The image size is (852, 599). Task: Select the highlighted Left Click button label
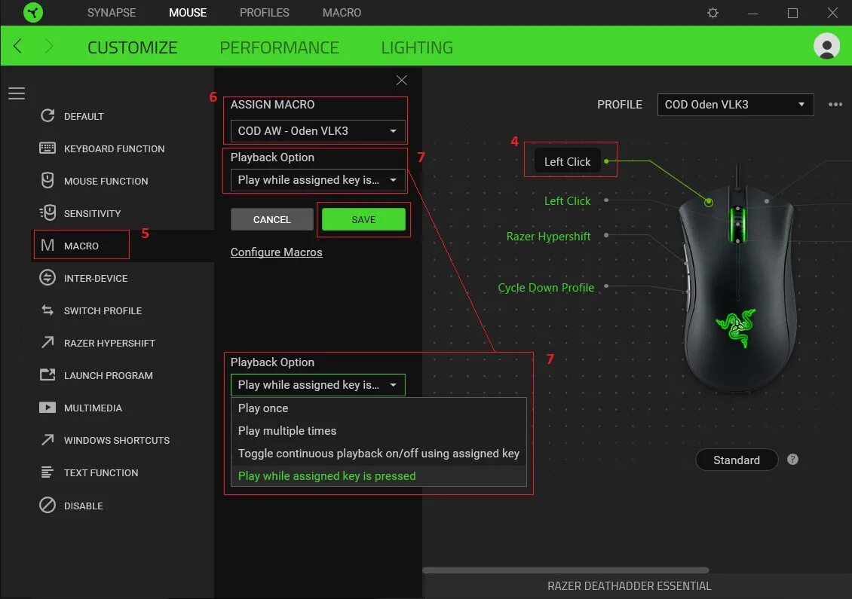tap(567, 161)
